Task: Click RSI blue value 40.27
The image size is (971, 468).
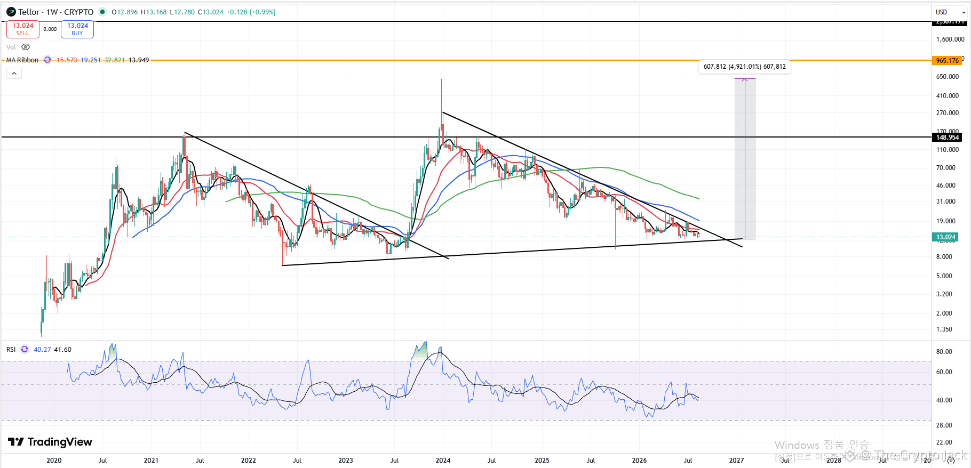Action: pyautogui.click(x=42, y=349)
